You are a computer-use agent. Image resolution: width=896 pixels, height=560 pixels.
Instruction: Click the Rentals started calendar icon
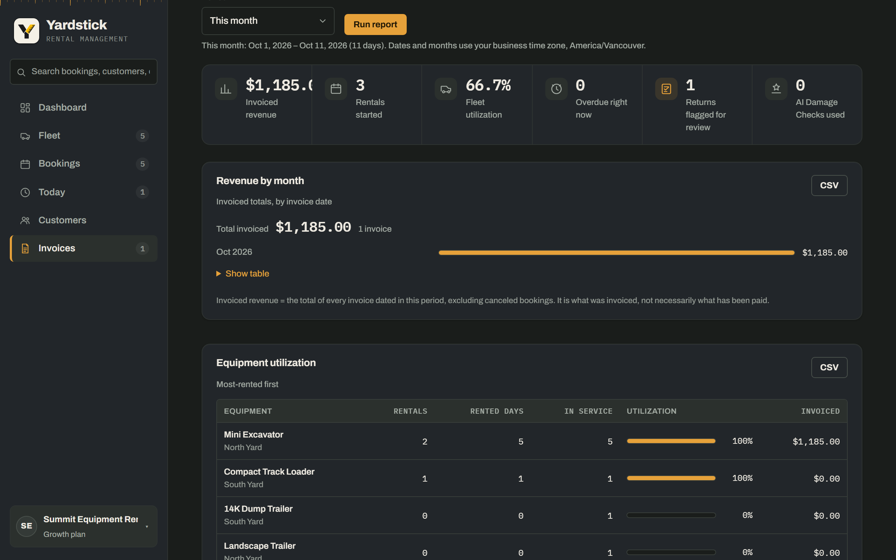(x=336, y=89)
